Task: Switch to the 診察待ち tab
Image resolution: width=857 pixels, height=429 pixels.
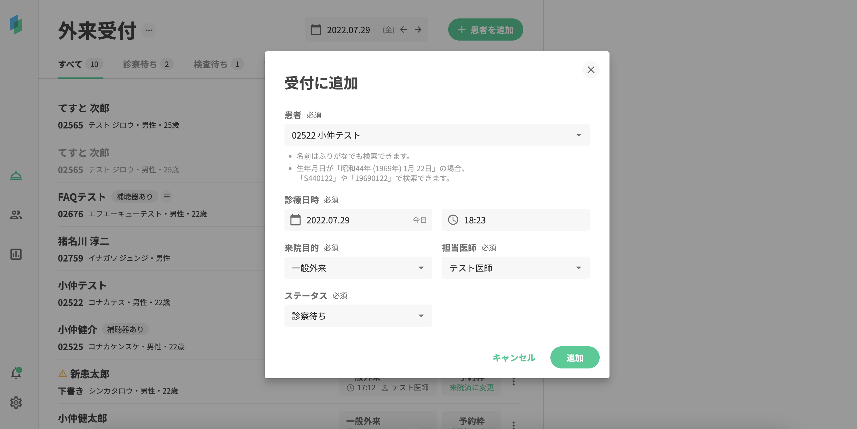Action: (x=140, y=64)
